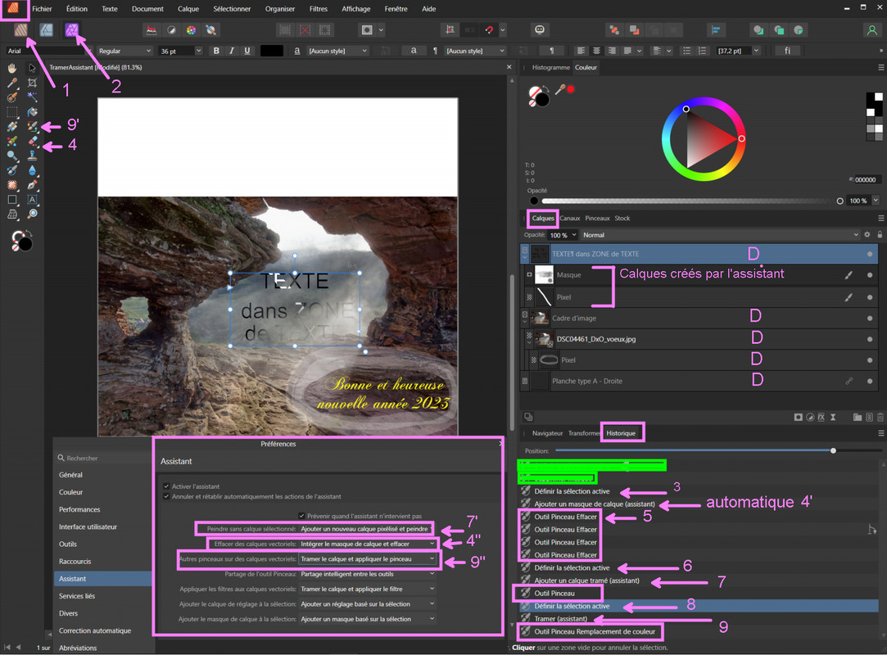This screenshot has height=655, width=887.
Task: Uncheck Activer l'assistant checkbox
Action: pyautogui.click(x=166, y=486)
